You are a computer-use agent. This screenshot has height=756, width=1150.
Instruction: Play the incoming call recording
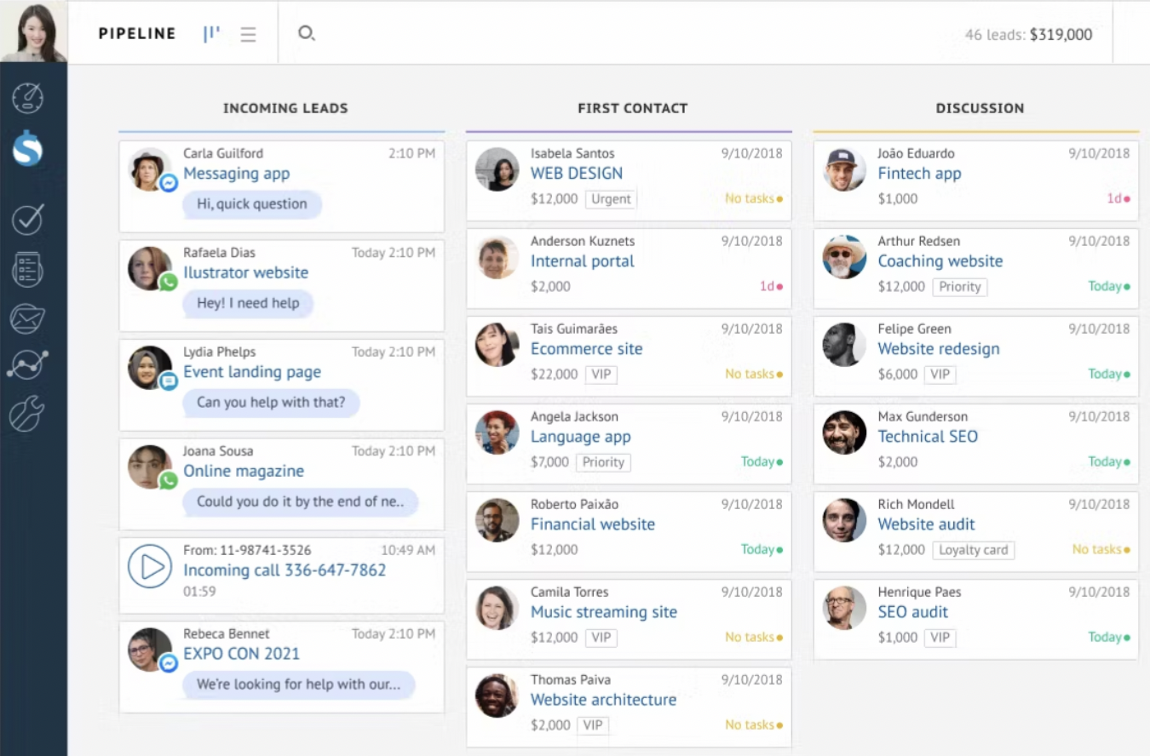tap(150, 567)
